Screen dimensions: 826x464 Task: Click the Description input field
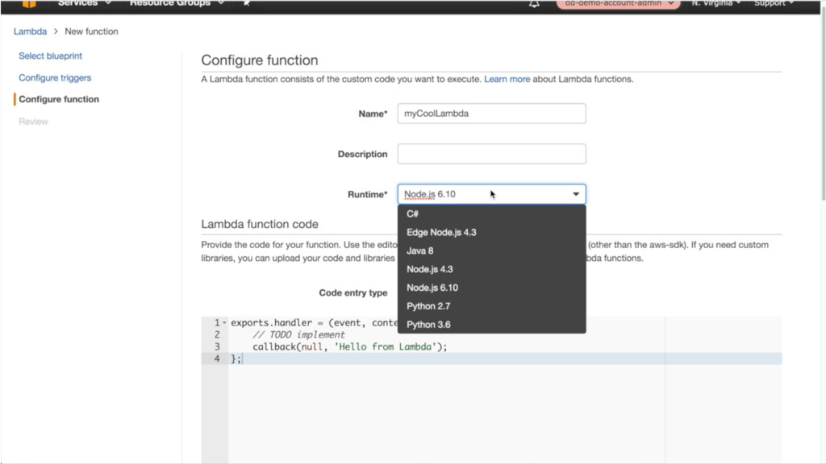[x=491, y=154]
